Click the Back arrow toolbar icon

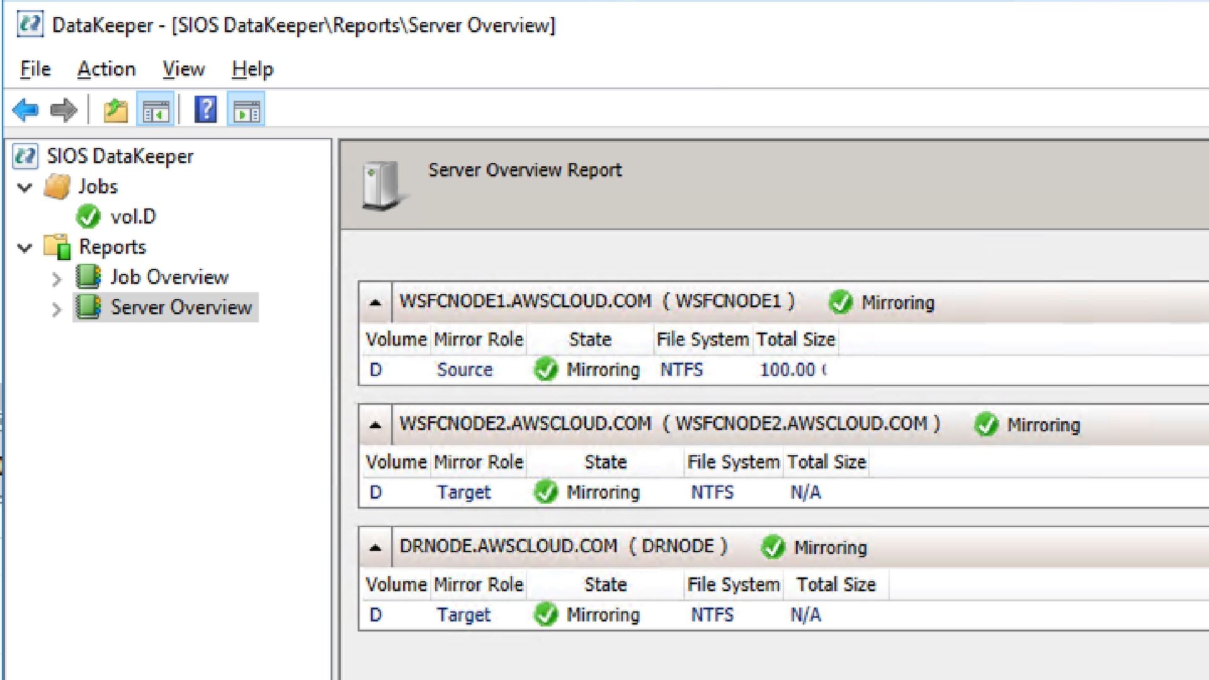tap(26, 110)
